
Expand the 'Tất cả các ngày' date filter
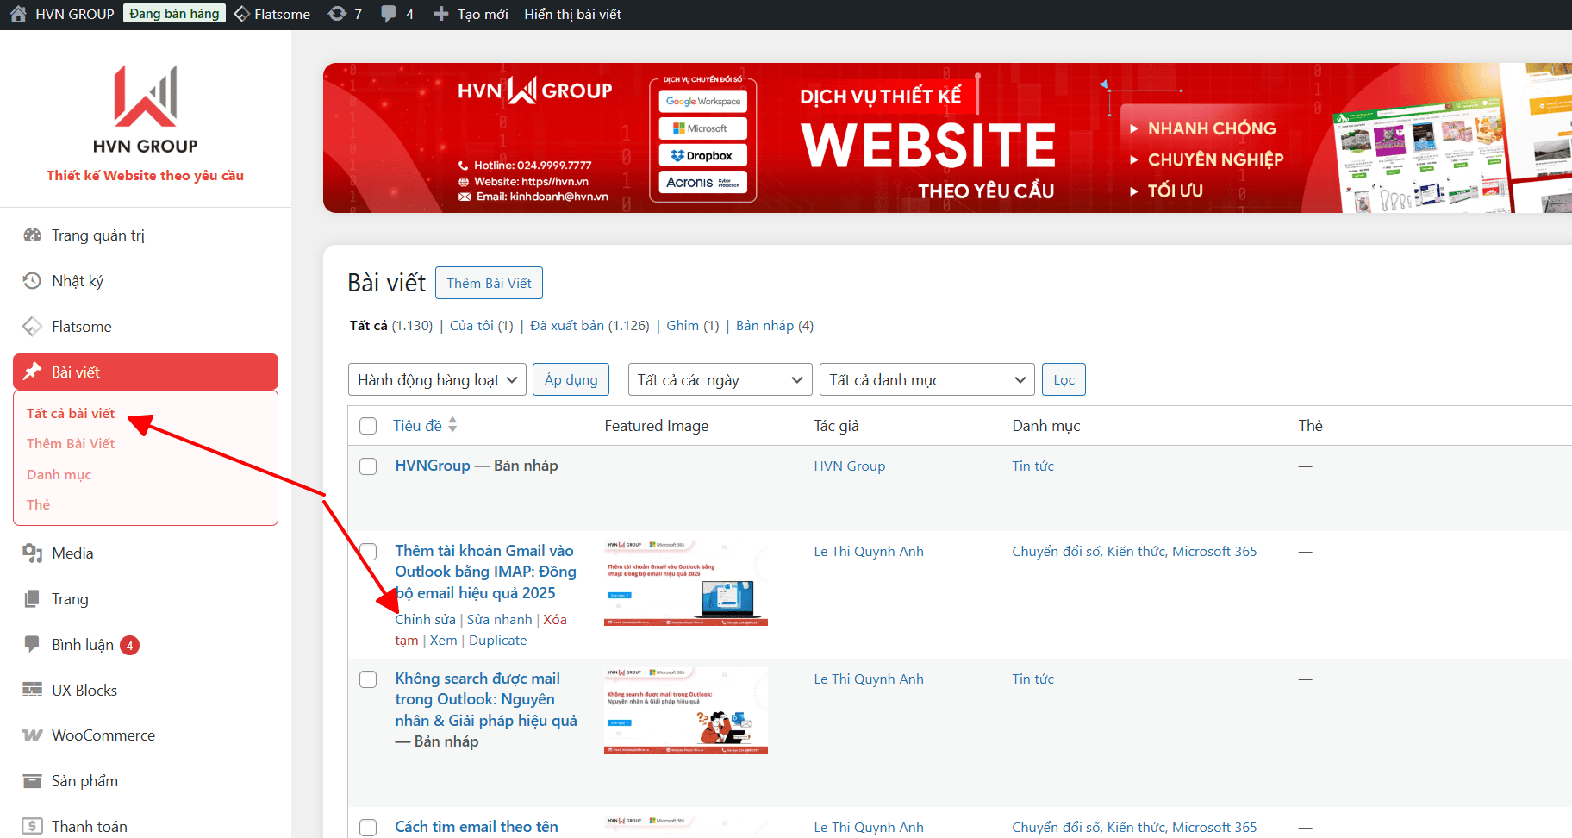pos(720,380)
